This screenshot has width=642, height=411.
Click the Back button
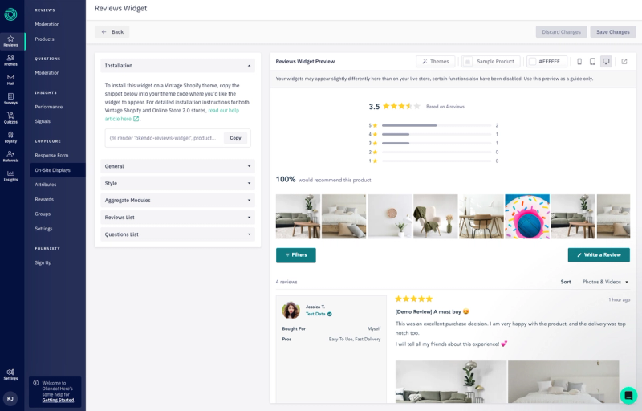[112, 32]
